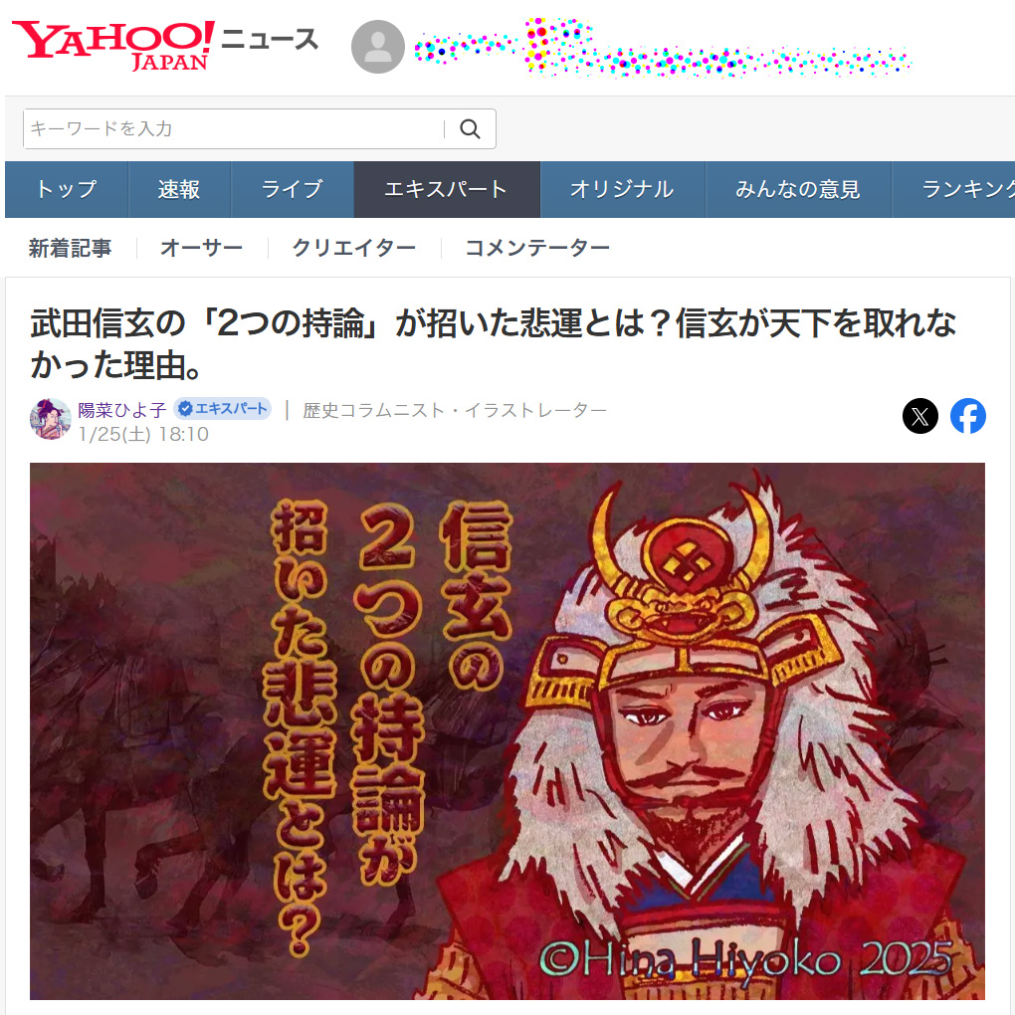Switch to the ライブ tab
1015x1015 pixels.
point(292,189)
